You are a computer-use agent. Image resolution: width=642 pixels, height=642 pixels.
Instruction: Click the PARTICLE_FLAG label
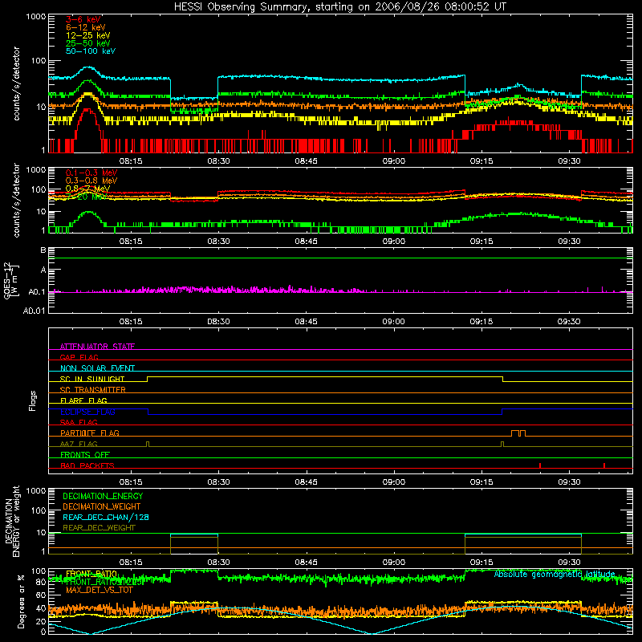tap(90, 433)
